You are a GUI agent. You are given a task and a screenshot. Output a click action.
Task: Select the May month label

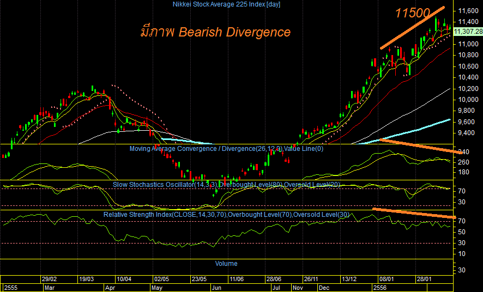157,288
